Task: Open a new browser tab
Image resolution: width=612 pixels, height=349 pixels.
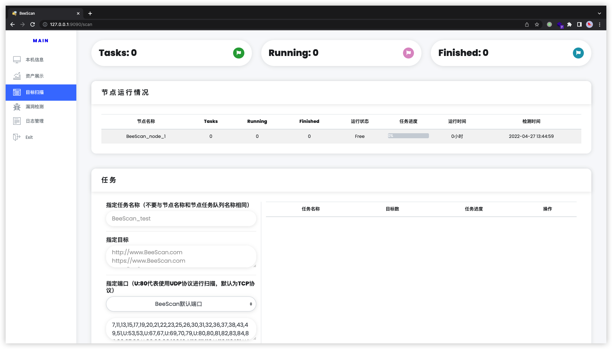Action: pyautogui.click(x=90, y=13)
